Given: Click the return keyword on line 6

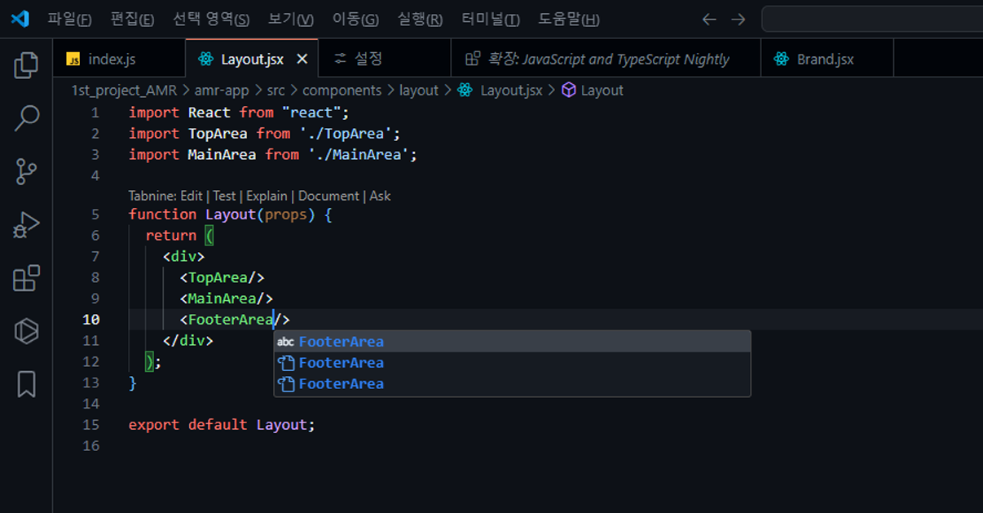Looking at the screenshot, I should click(x=171, y=236).
